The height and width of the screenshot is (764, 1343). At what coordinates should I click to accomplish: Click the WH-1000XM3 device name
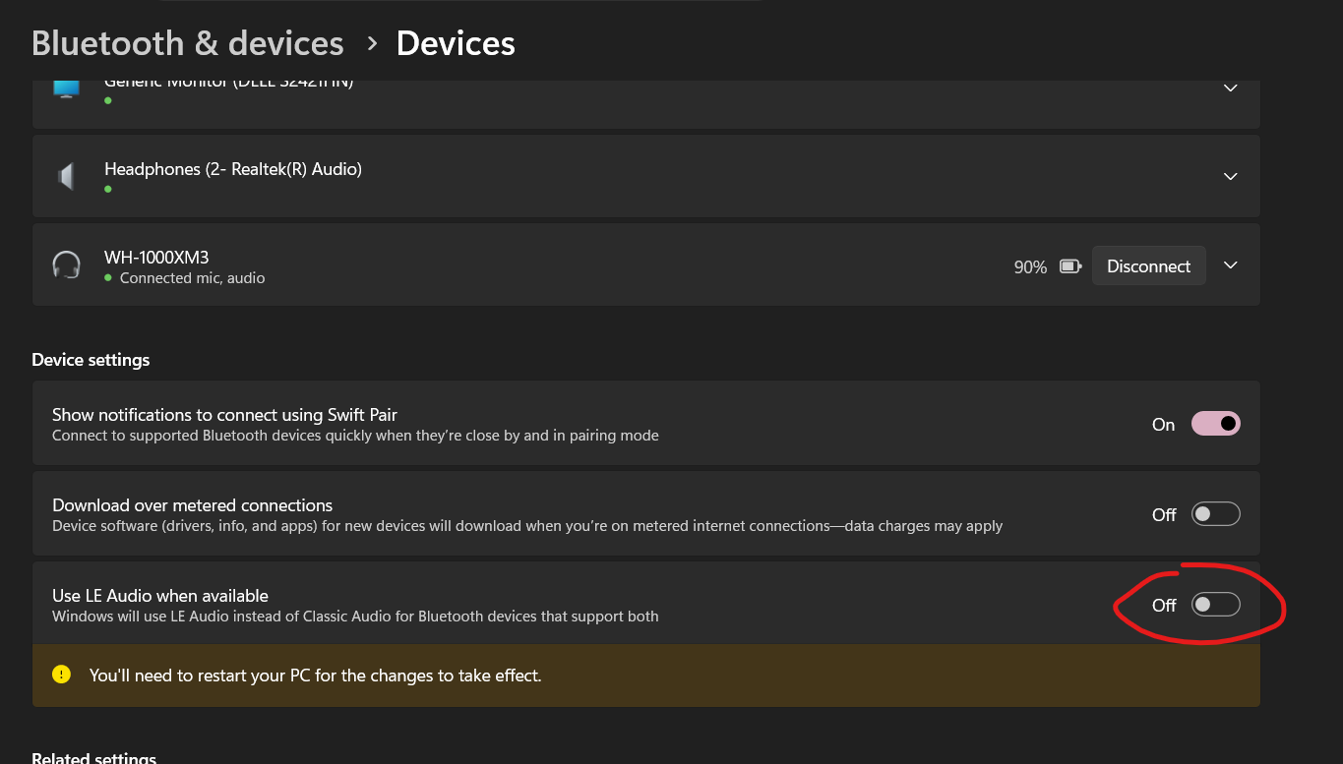(156, 258)
